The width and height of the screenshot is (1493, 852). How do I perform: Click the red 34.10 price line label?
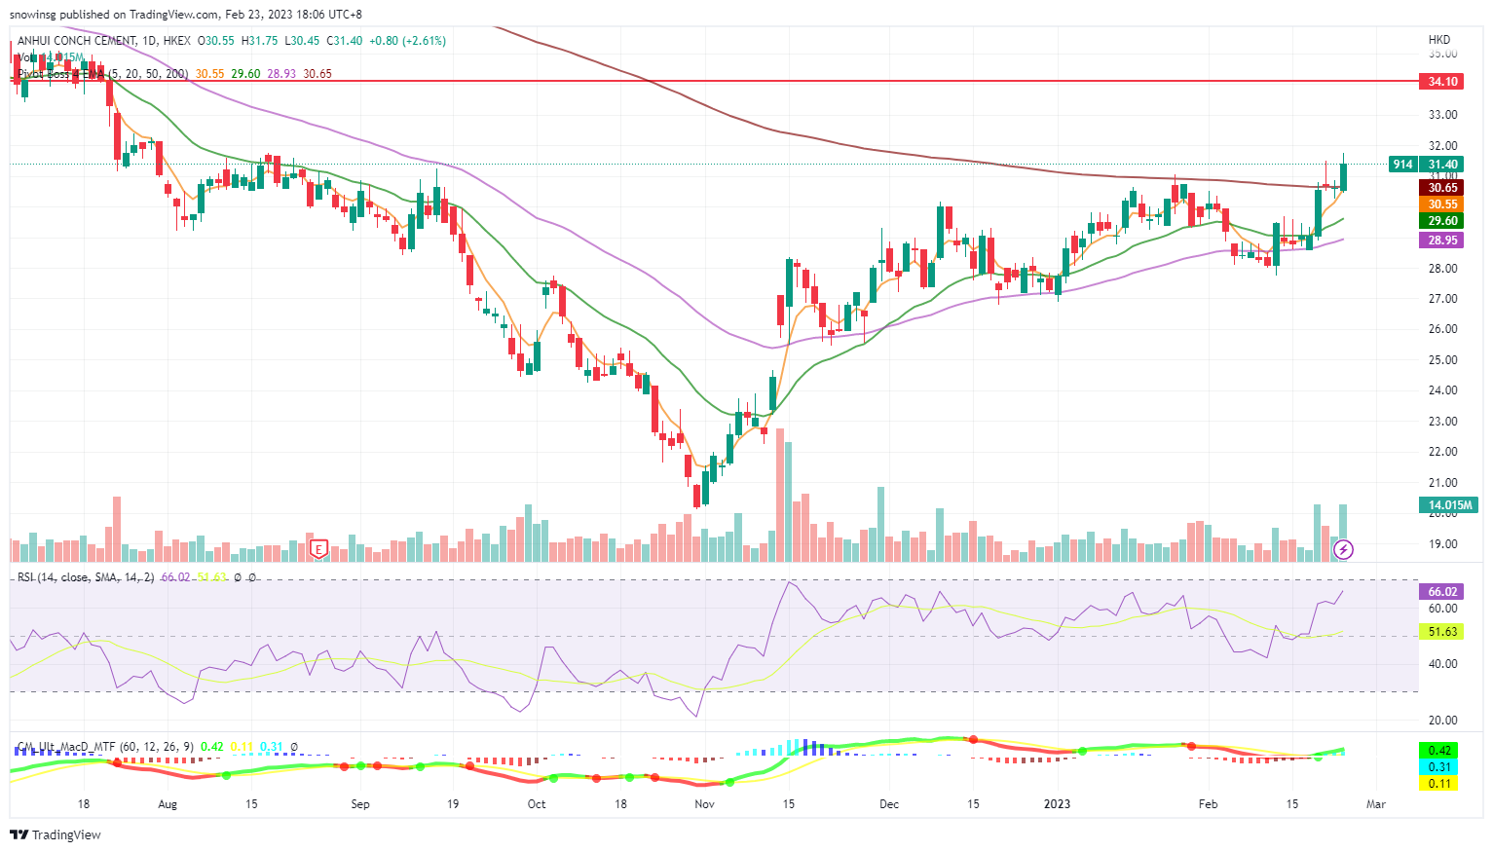(1442, 82)
